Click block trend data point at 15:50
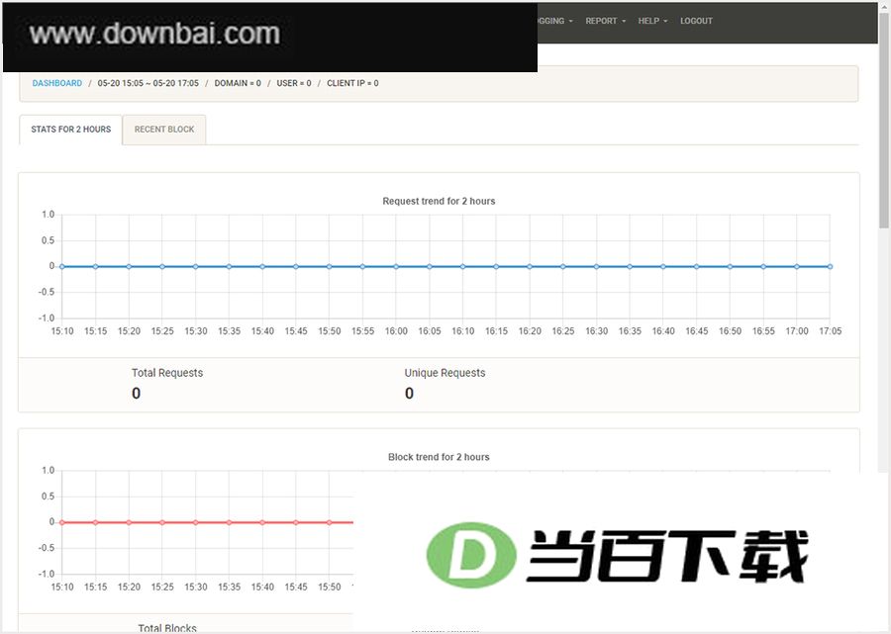891x634 pixels. [329, 522]
